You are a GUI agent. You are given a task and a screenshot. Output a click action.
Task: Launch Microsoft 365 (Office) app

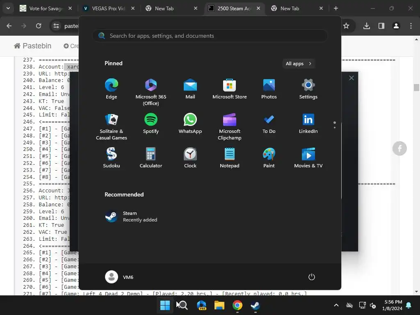(151, 92)
